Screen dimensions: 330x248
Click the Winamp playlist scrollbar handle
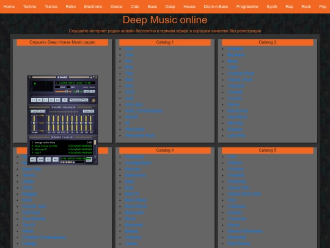pyautogui.click(x=95, y=143)
